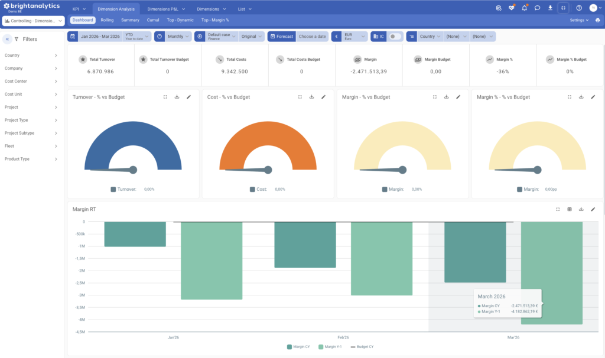
Task: Download the Turnover vs Budget chart
Action: (x=177, y=97)
